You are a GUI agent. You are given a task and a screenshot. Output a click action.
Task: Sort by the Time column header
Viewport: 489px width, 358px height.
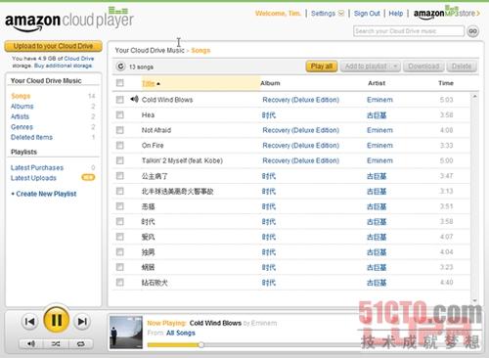point(446,83)
